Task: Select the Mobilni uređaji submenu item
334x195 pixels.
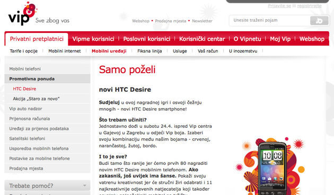Action: coord(109,51)
